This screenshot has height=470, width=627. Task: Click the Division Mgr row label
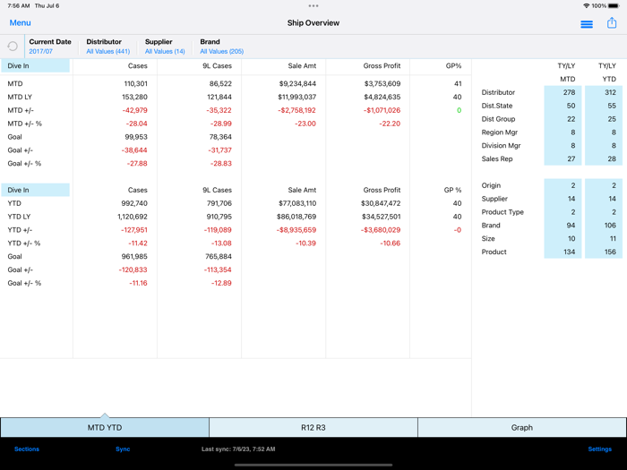(x=501, y=145)
